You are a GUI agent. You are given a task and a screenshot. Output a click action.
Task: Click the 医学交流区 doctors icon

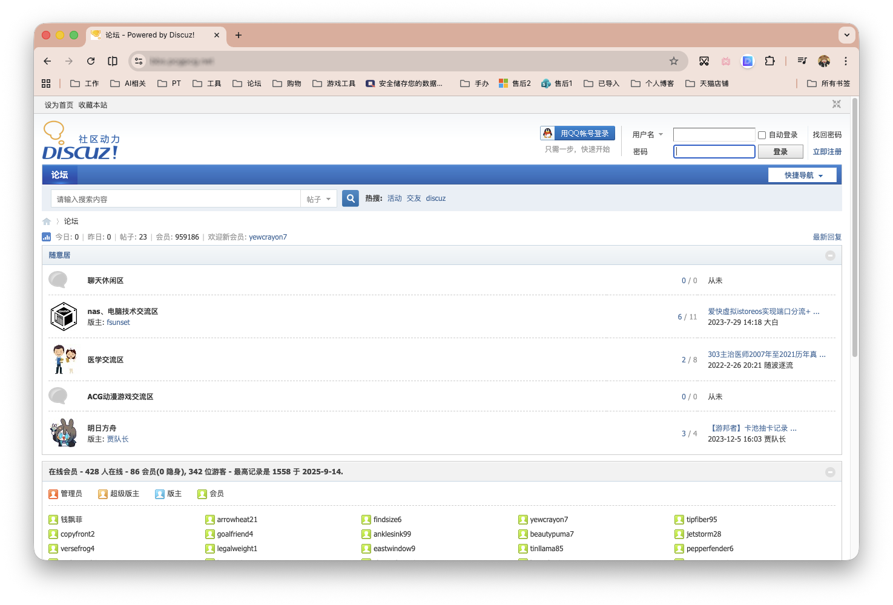tap(64, 359)
